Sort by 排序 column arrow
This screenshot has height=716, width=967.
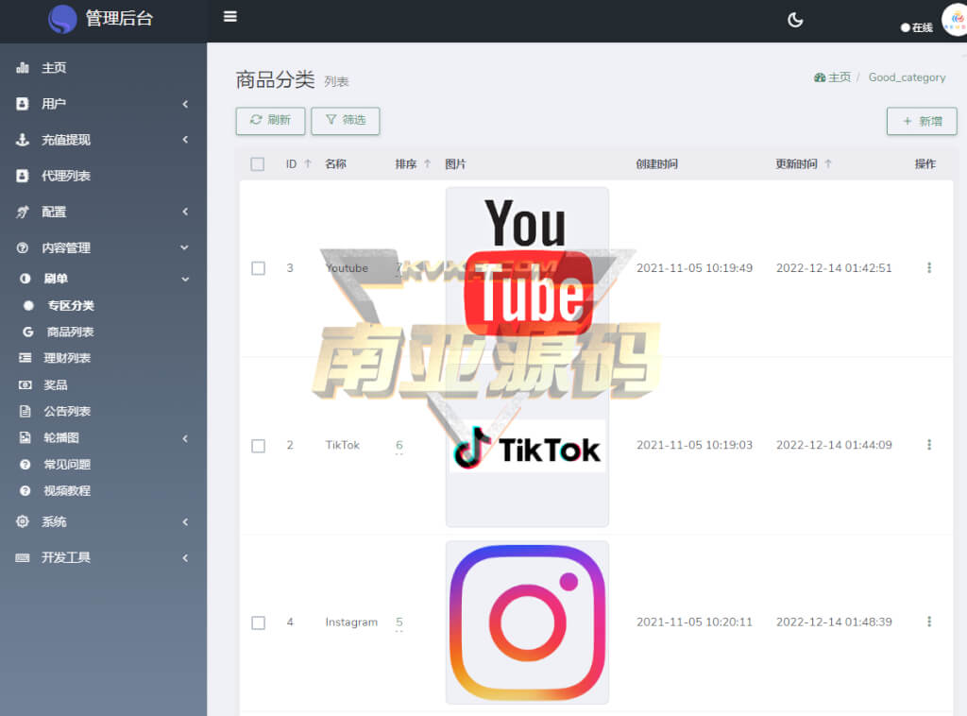coord(427,163)
